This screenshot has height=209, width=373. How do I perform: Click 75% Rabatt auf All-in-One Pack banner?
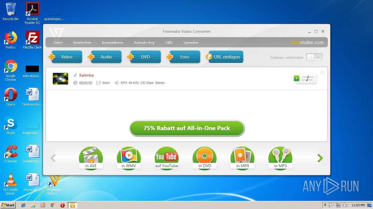186,128
